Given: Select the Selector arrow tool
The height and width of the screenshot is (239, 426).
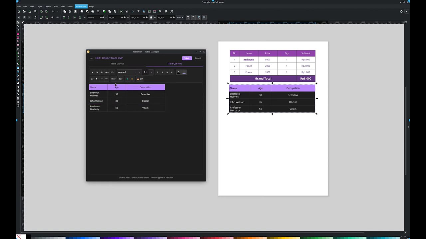Looking at the screenshot, I should (x=18, y=22).
